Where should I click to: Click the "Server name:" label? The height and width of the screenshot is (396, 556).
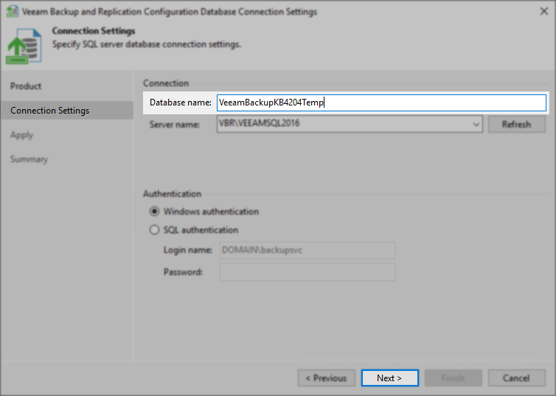tap(175, 125)
